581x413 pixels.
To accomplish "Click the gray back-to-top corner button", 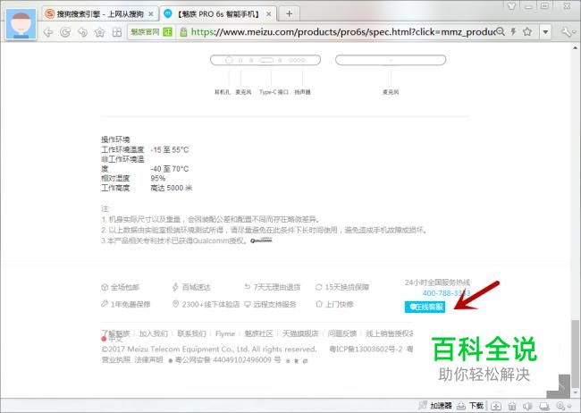I will [558, 386].
